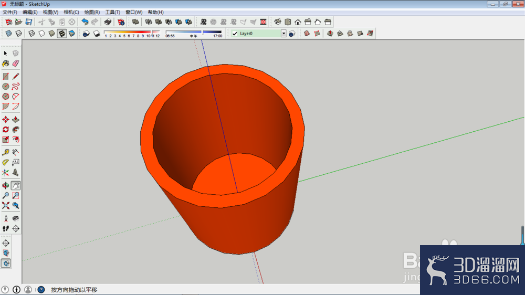This screenshot has width=525, height=295.
Task: Open the 工具(T) menu
Action: click(x=112, y=12)
